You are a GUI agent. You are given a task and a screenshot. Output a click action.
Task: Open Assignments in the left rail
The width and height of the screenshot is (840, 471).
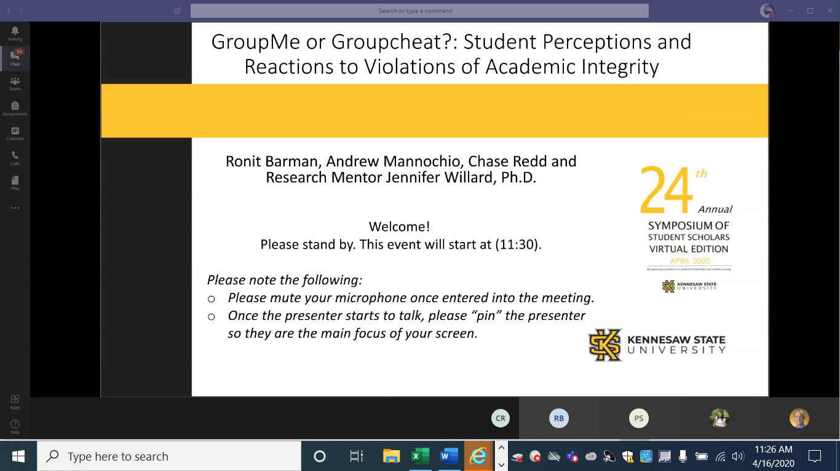tap(15, 108)
